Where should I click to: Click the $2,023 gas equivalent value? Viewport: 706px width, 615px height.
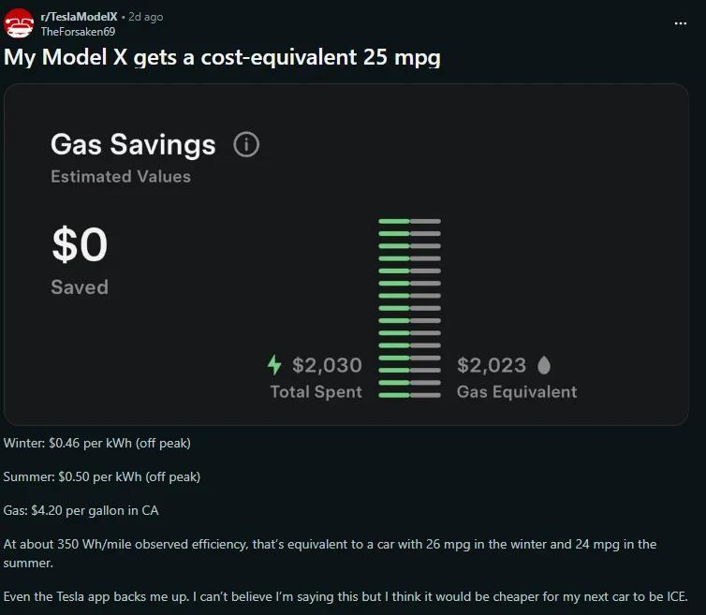click(x=492, y=365)
